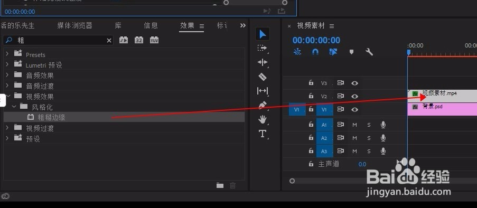Select 背景.psd clip on V1
Screen dimensions: 477x208
click(x=442, y=109)
